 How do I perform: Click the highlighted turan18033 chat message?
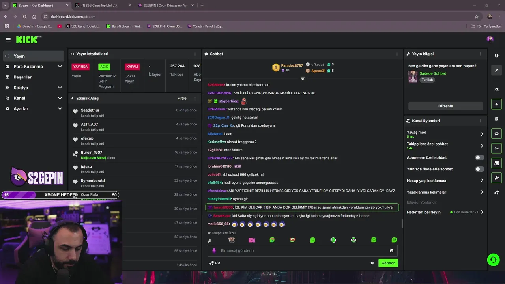[302, 207]
